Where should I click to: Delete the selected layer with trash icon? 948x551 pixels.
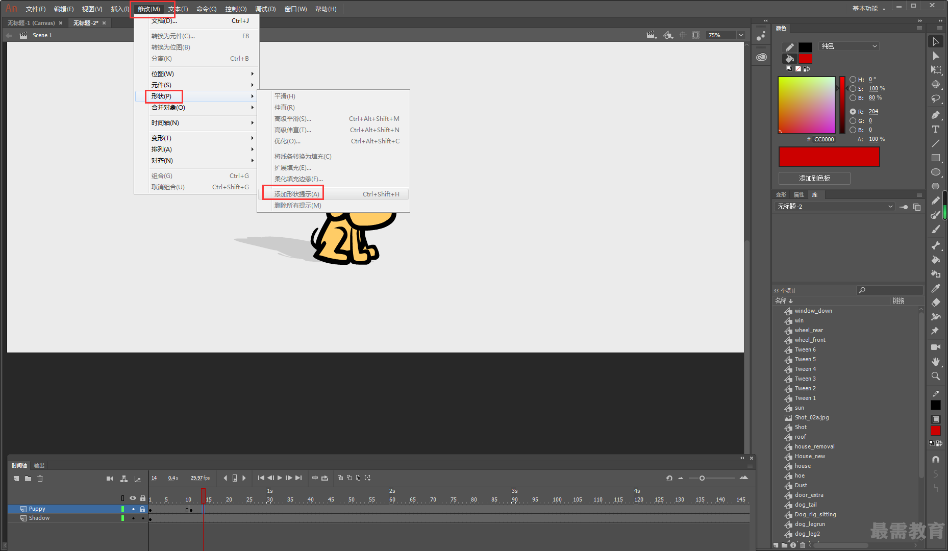[40, 479]
